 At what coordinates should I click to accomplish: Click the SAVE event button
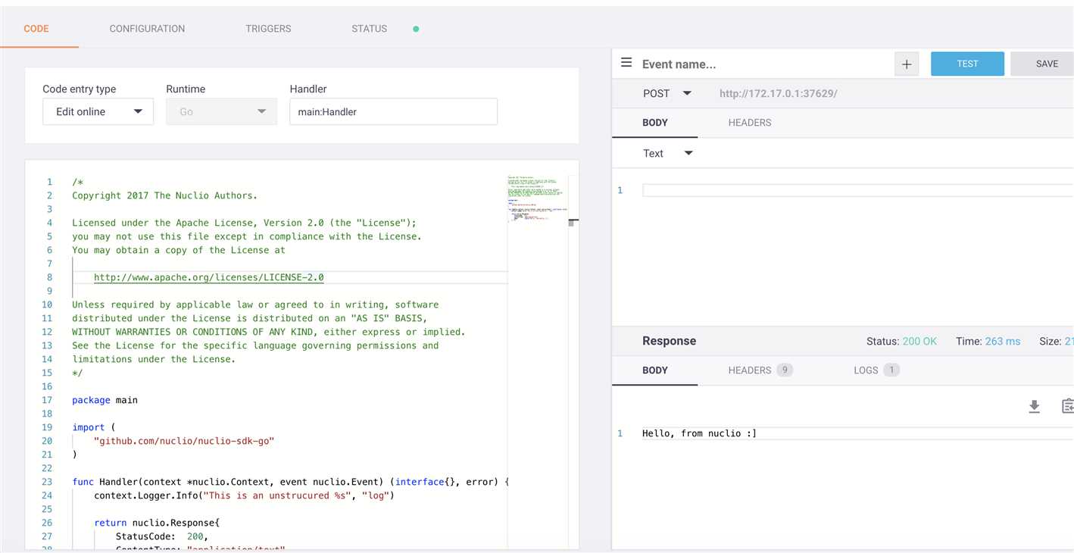tap(1043, 64)
